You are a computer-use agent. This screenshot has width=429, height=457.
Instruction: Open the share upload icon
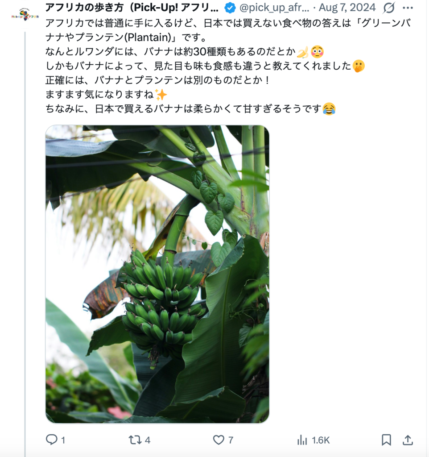(408, 440)
